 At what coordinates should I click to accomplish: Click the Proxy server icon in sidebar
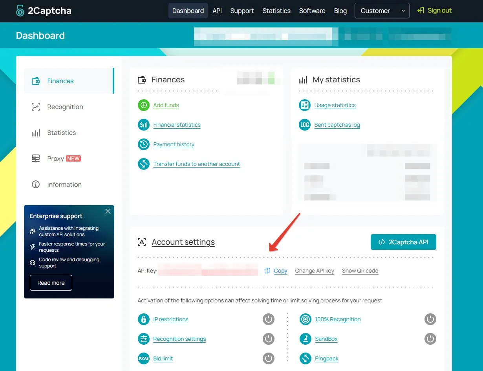coord(36,158)
